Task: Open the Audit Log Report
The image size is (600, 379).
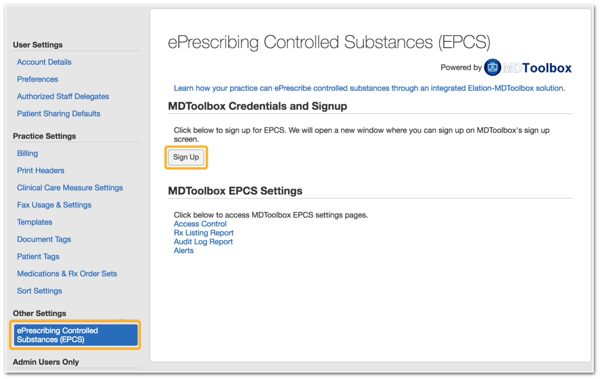Action: tap(203, 242)
